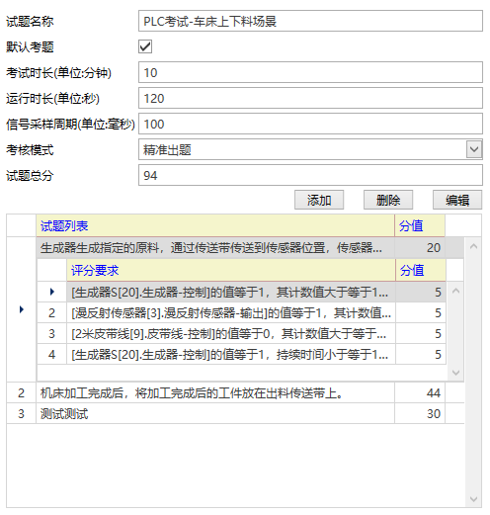
Task: Select question 3 测试测试 row
Action: coord(235,413)
